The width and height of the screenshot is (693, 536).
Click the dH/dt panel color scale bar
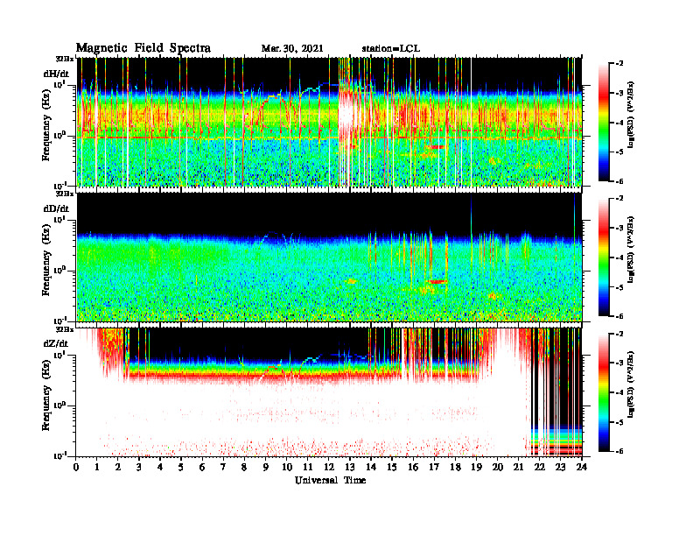604,122
